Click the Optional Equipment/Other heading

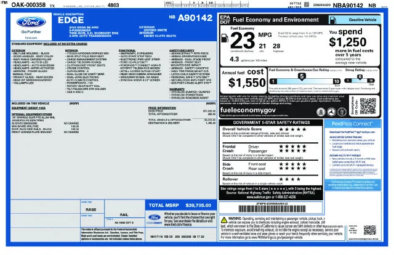(31, 115)
